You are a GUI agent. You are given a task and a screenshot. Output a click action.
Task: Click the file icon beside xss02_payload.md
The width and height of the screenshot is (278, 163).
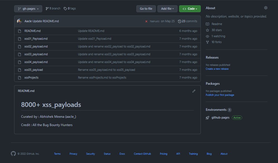[19, 47]
